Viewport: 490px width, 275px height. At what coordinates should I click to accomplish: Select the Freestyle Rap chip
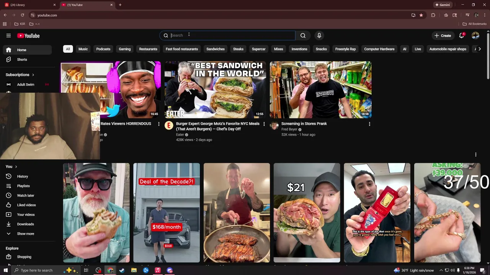(346, 49)
